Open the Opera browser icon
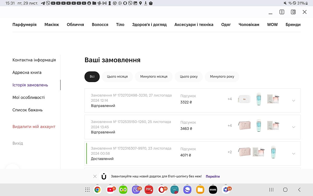Screen dimensions: 313x196 click(x=162, y=190)
